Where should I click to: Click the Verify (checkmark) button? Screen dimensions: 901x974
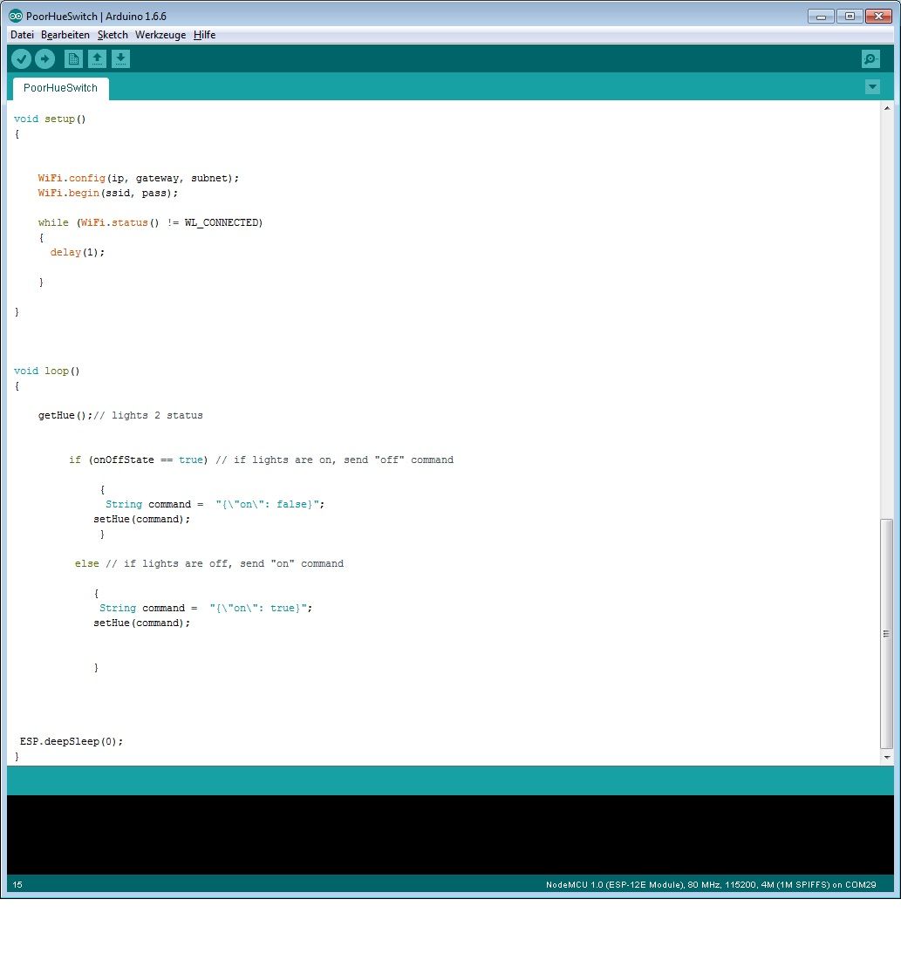coord(21,59)
